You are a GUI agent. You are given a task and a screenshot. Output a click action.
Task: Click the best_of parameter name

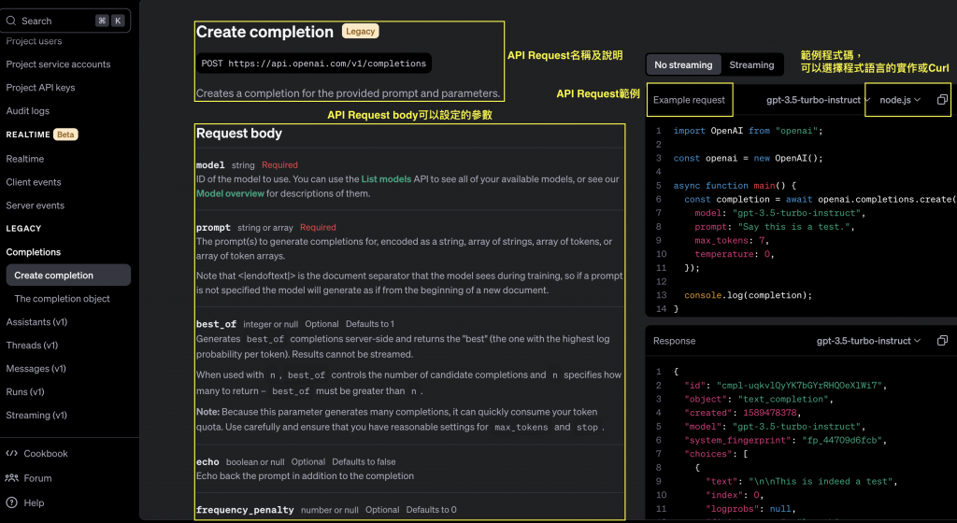point(216,324)
